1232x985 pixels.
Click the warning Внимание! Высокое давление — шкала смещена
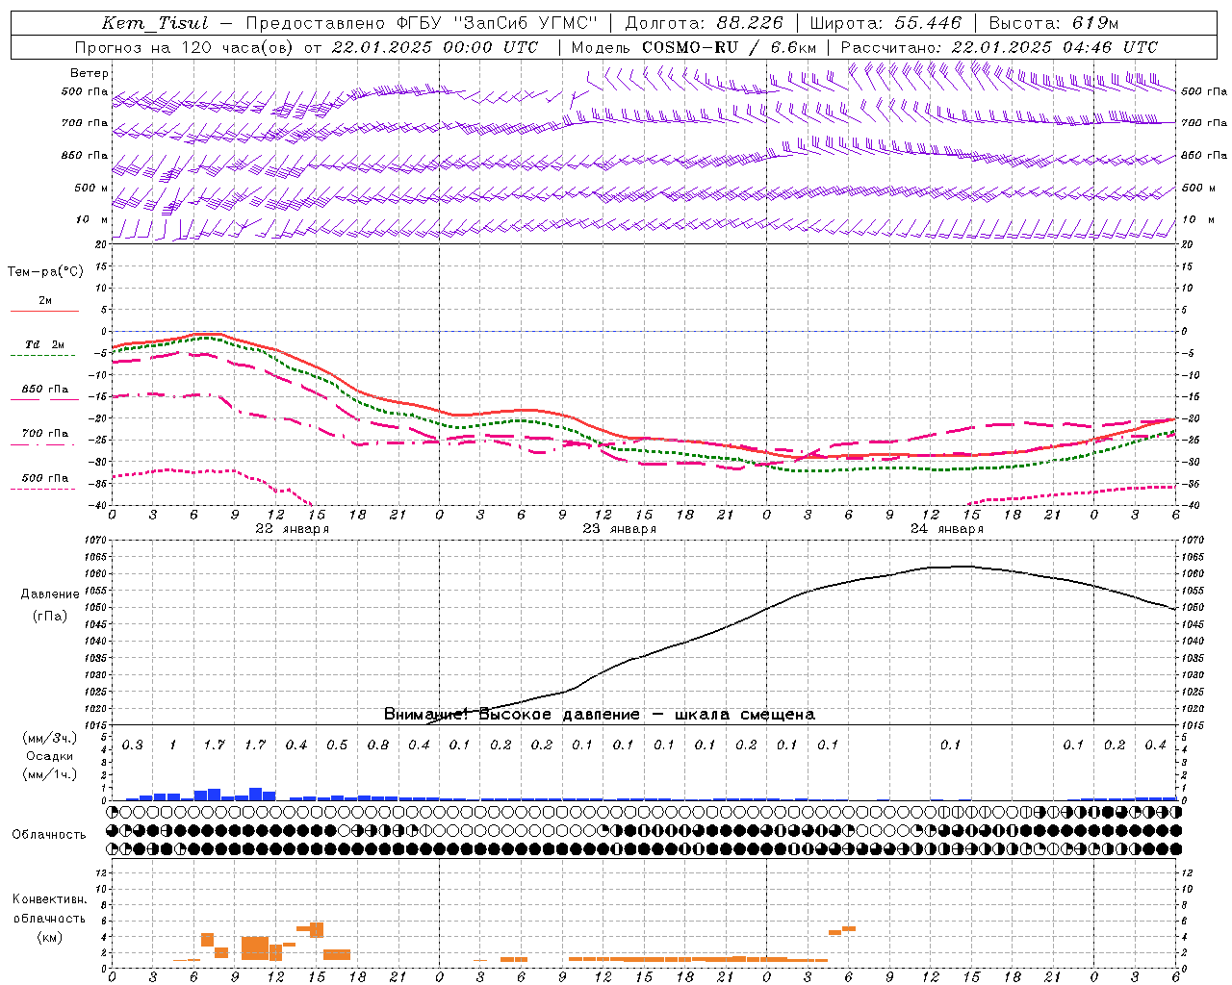click(600, 714)
